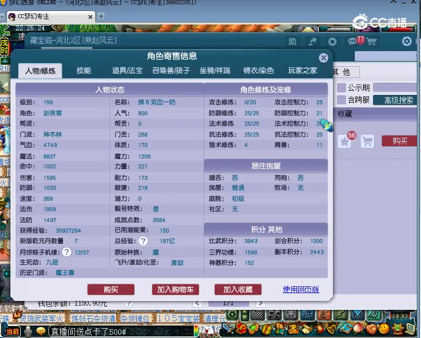Select the 人物/修炼 tab
This screenshot has height=338, width=421.
pos(40,70)
